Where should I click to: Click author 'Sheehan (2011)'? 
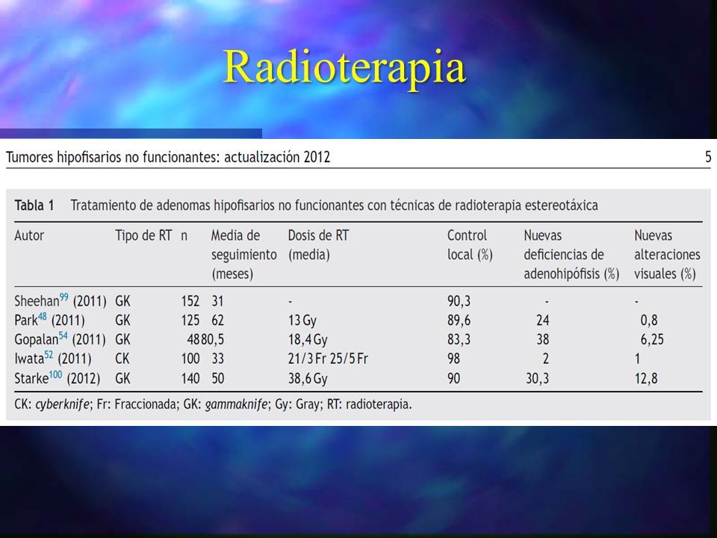pyautogui.click(x=60, y=300)
